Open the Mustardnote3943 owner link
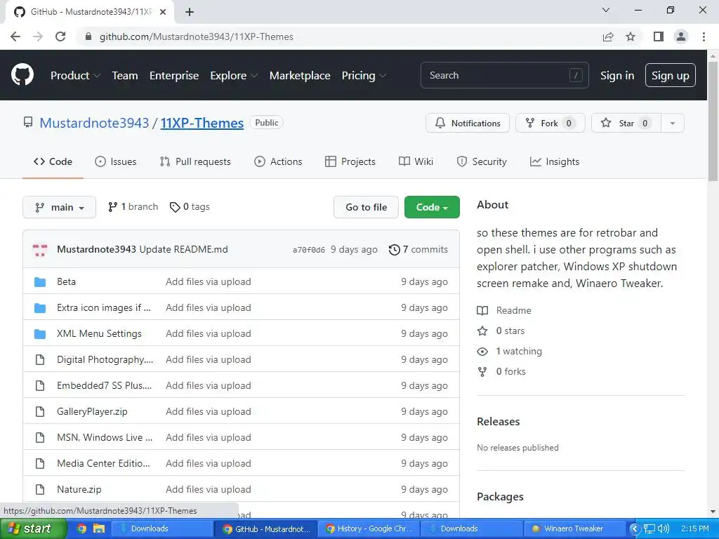Image resolution: width=719 pixels, height=539 pixels. point(94,123)
